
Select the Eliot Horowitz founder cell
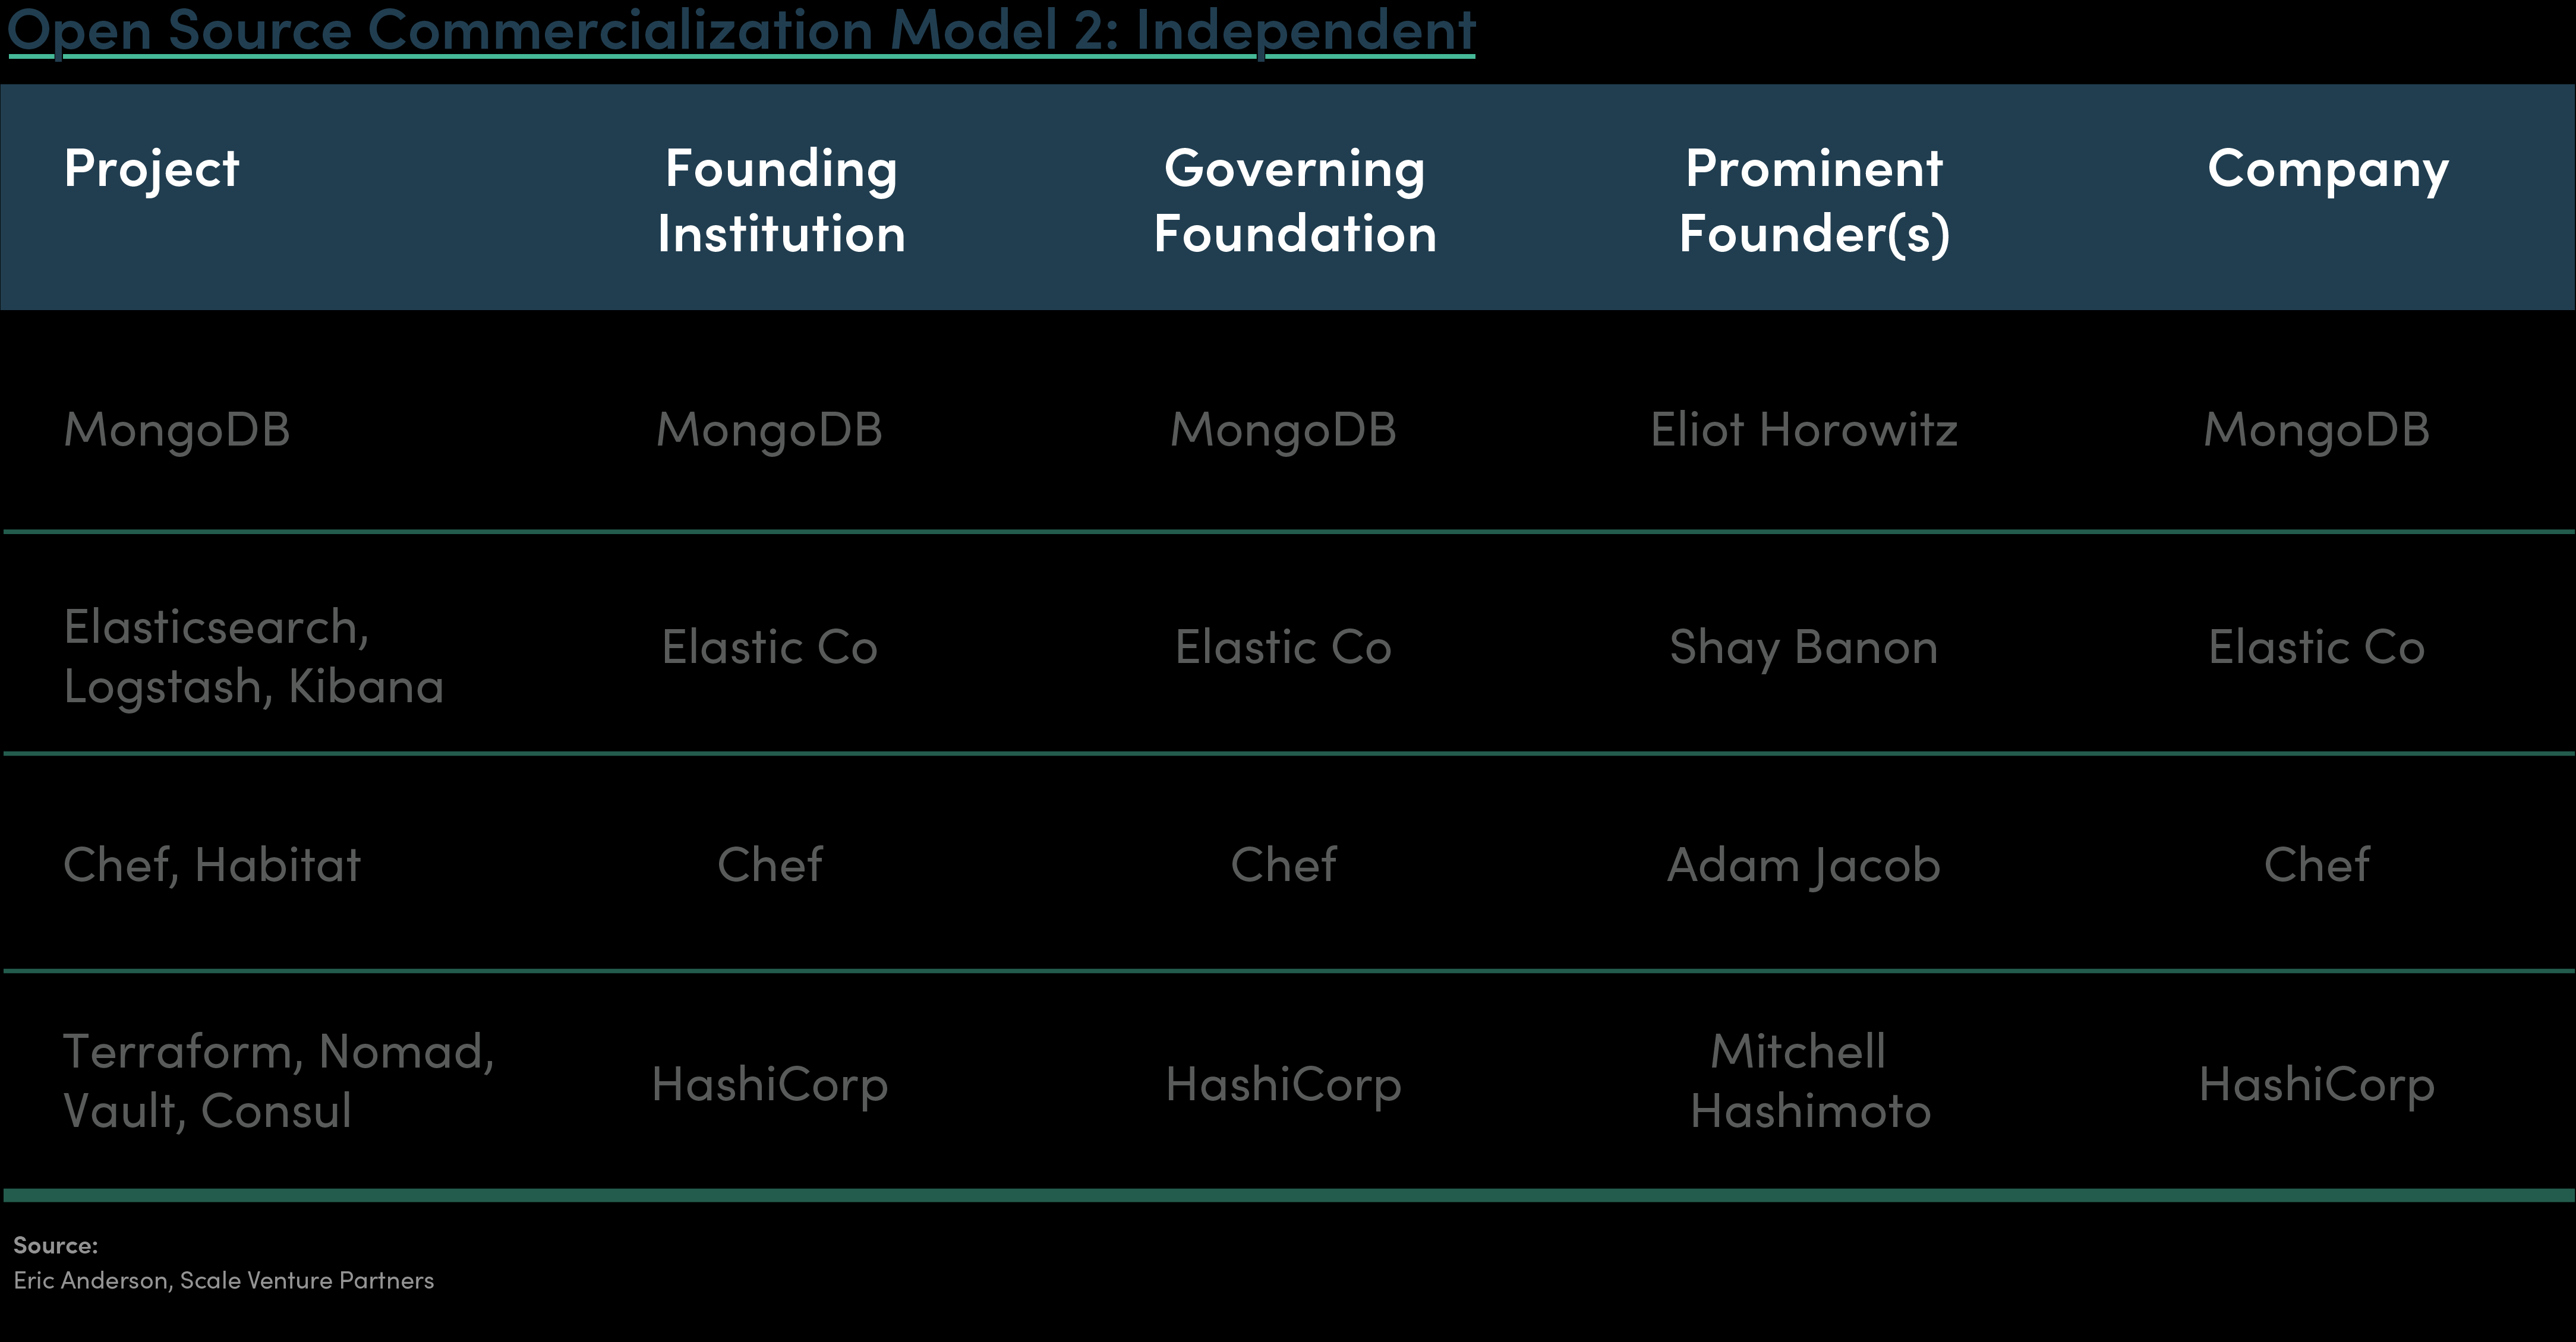pyautogui.click(x=1803, y=430)
